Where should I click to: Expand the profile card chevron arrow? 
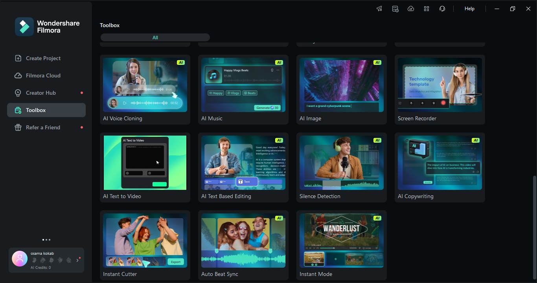(77, 260)
